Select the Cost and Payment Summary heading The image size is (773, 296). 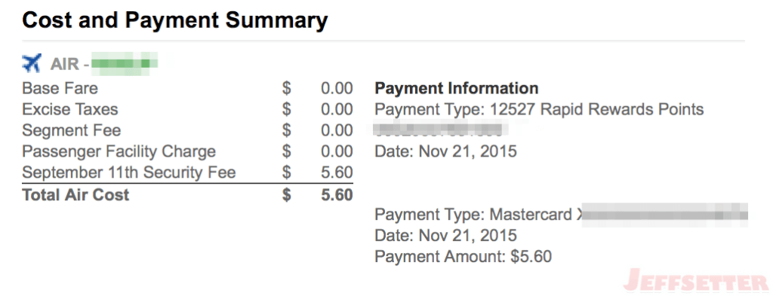pyautogui.click(x=175, y=20)
